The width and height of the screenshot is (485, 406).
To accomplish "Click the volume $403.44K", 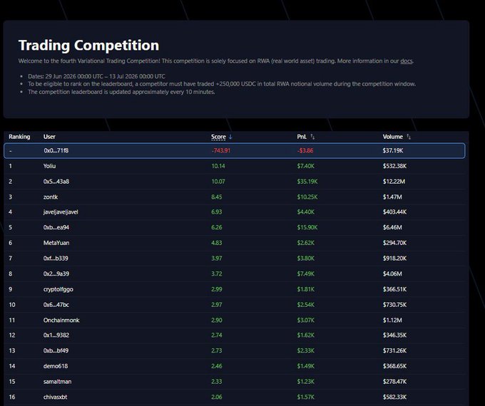I will [394, 212].
